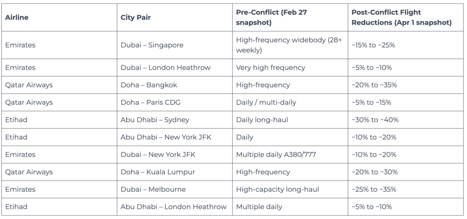Click the Airline column header

17,18
